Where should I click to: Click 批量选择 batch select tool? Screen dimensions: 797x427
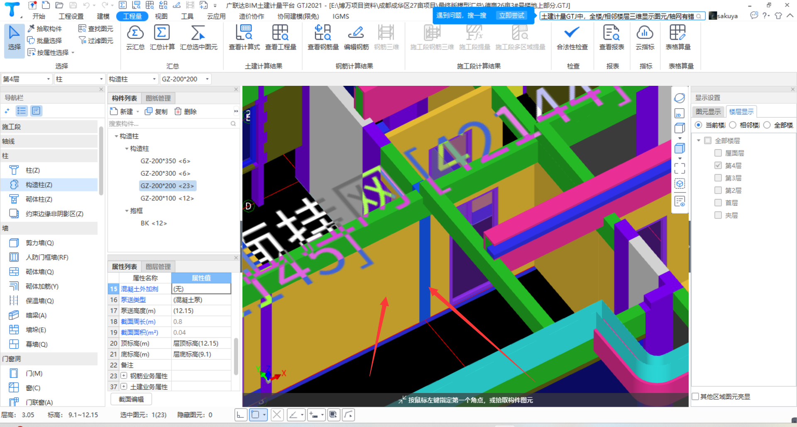44,41
